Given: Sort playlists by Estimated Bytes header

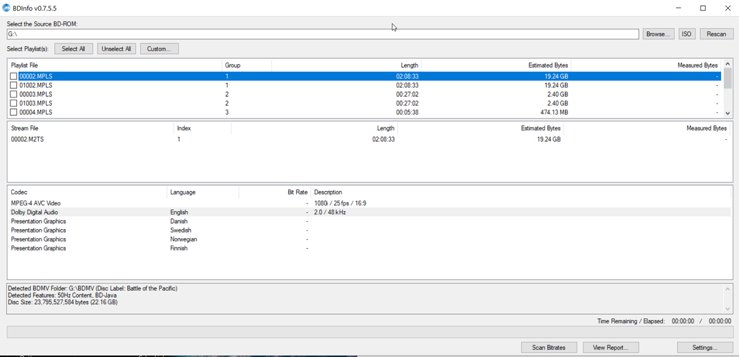Looking at the screenshot, I should (x=496, y=65).
